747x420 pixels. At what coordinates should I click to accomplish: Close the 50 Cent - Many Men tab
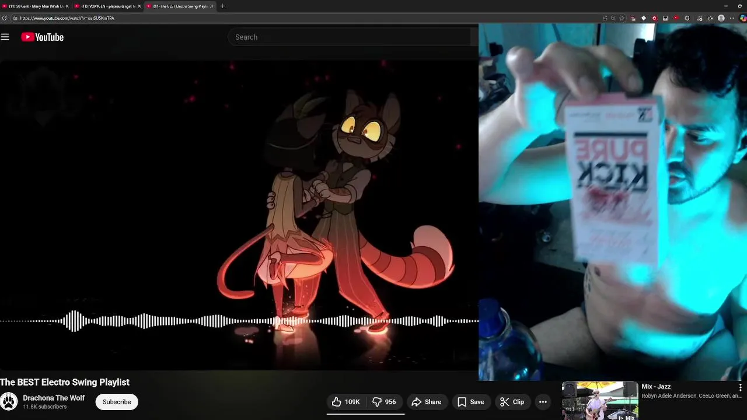67,6
